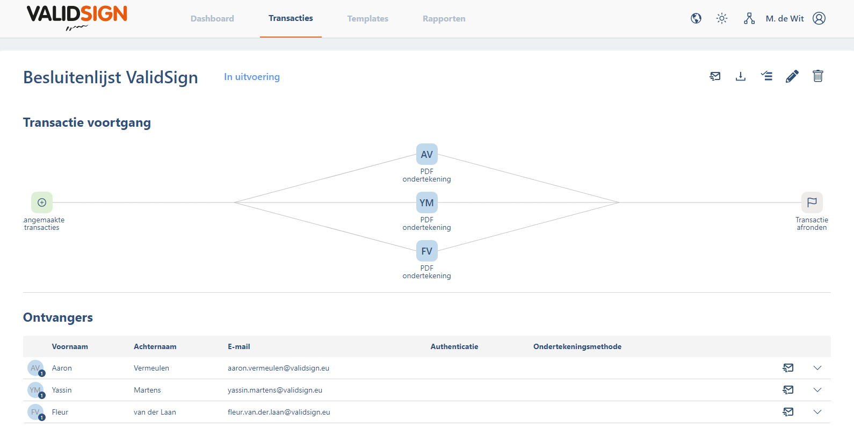This screenshot has width=854, height=442.
Task: Click the Ontvangers heading
Action: click(58, 317)
